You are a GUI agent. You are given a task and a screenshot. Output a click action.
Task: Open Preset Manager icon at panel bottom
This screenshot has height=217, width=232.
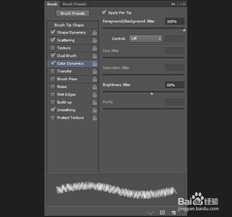[x=162, y=212]
